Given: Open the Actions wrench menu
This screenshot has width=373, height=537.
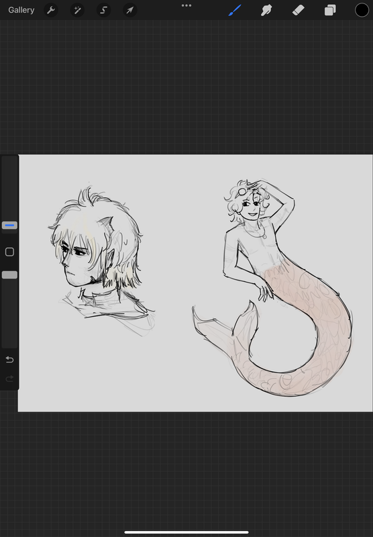Looking at the screenshot, I should tap(51, 10).
